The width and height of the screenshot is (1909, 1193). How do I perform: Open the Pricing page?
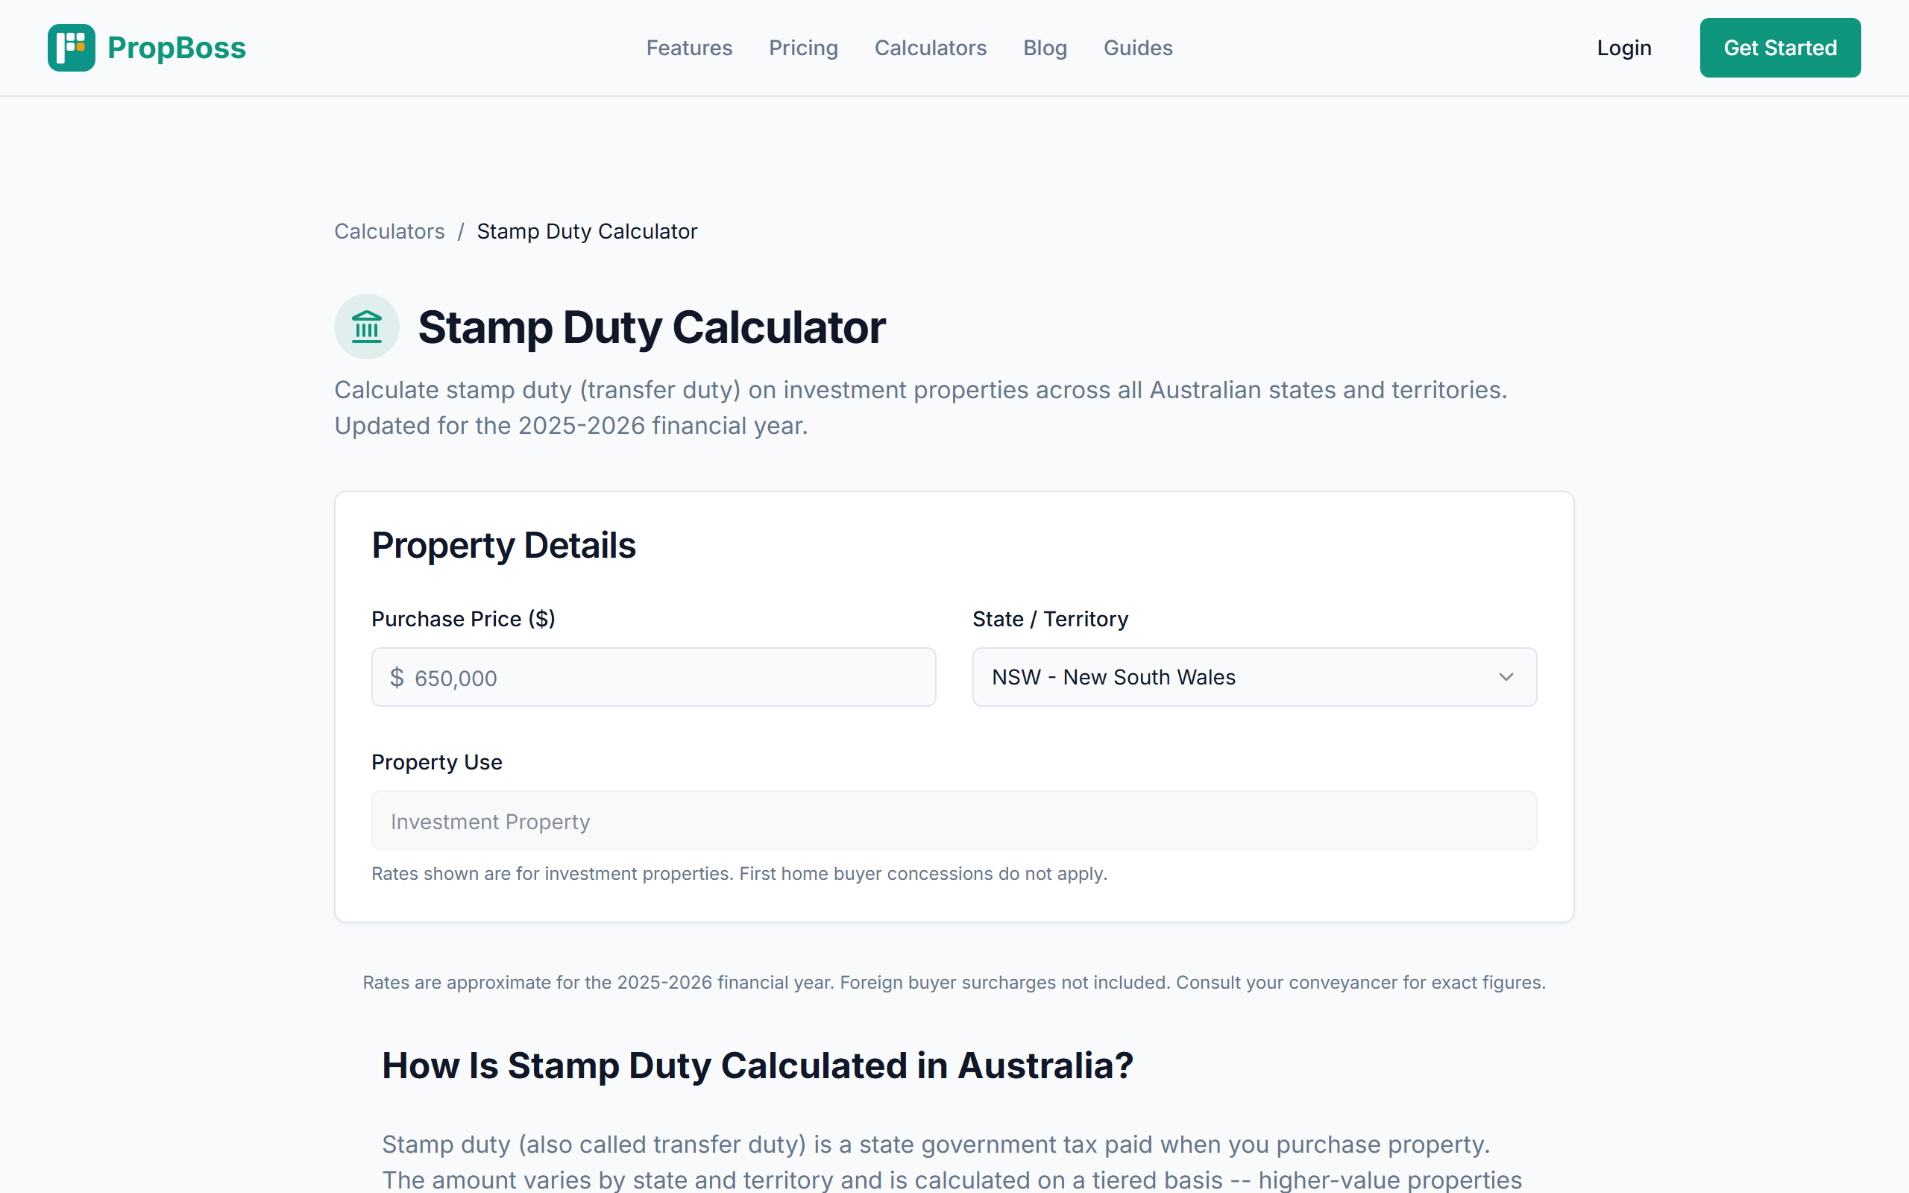click(803, 47)
